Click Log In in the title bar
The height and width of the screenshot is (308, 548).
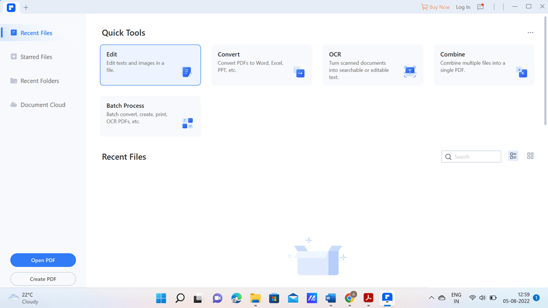(x=463, y=7)
